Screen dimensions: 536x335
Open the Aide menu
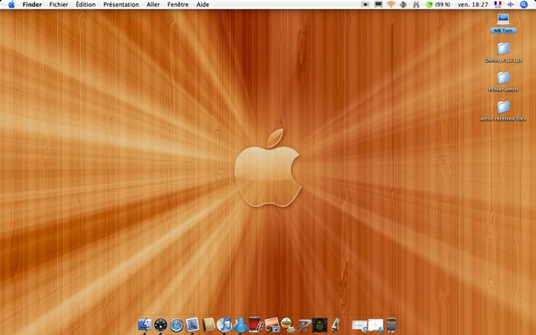coord(203,4)
